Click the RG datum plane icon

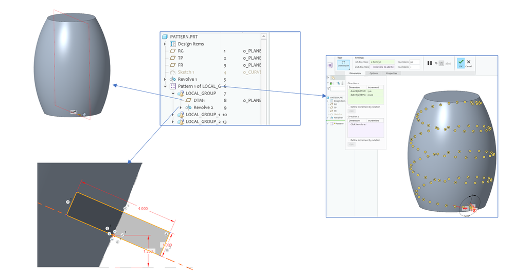tap(173, 51)
